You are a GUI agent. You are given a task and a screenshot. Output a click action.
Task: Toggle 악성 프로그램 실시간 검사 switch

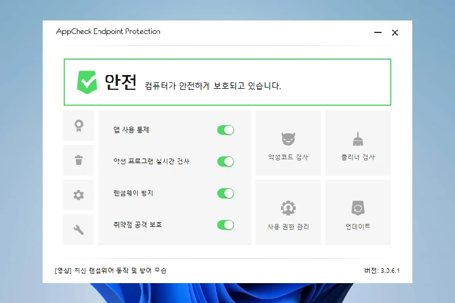coord(225,161)
